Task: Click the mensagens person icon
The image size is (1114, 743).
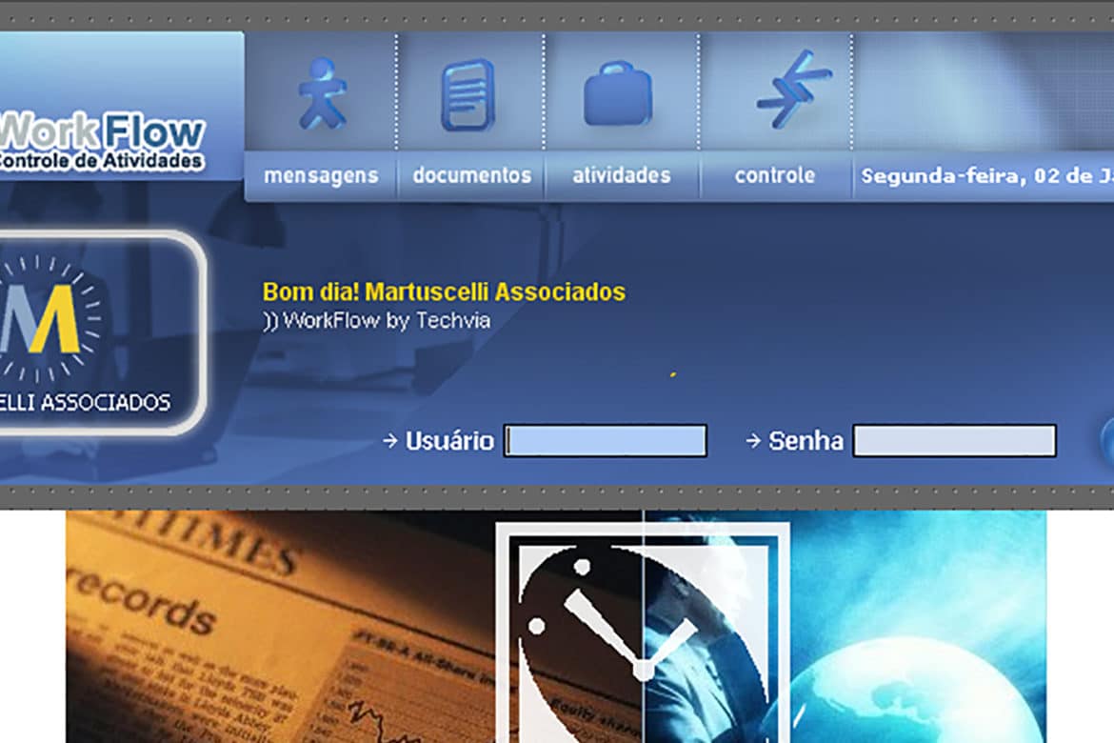Action: (x=322, y=93)
